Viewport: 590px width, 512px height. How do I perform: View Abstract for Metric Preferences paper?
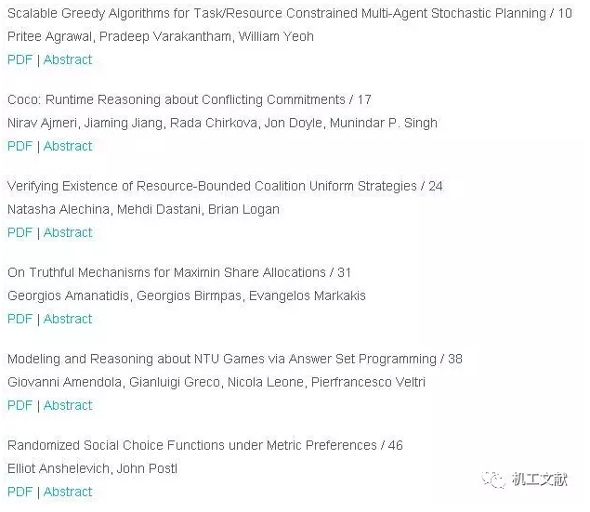[68, 492]
